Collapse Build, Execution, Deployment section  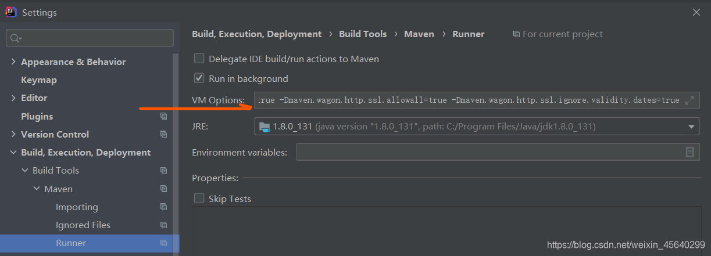[x=13, y=153]
